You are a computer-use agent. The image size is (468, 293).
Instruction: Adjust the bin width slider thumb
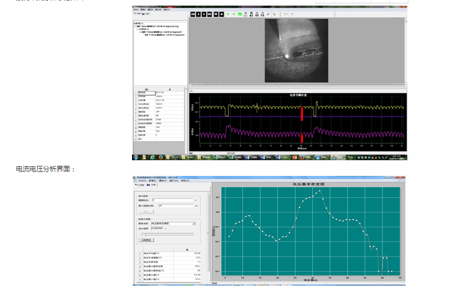(146, 235)
